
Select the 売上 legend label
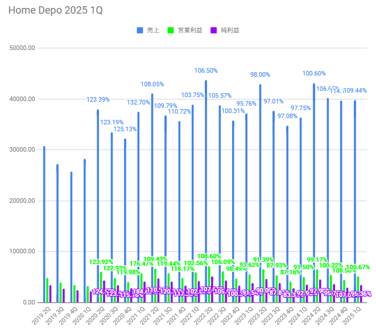(x=153, y=31)
